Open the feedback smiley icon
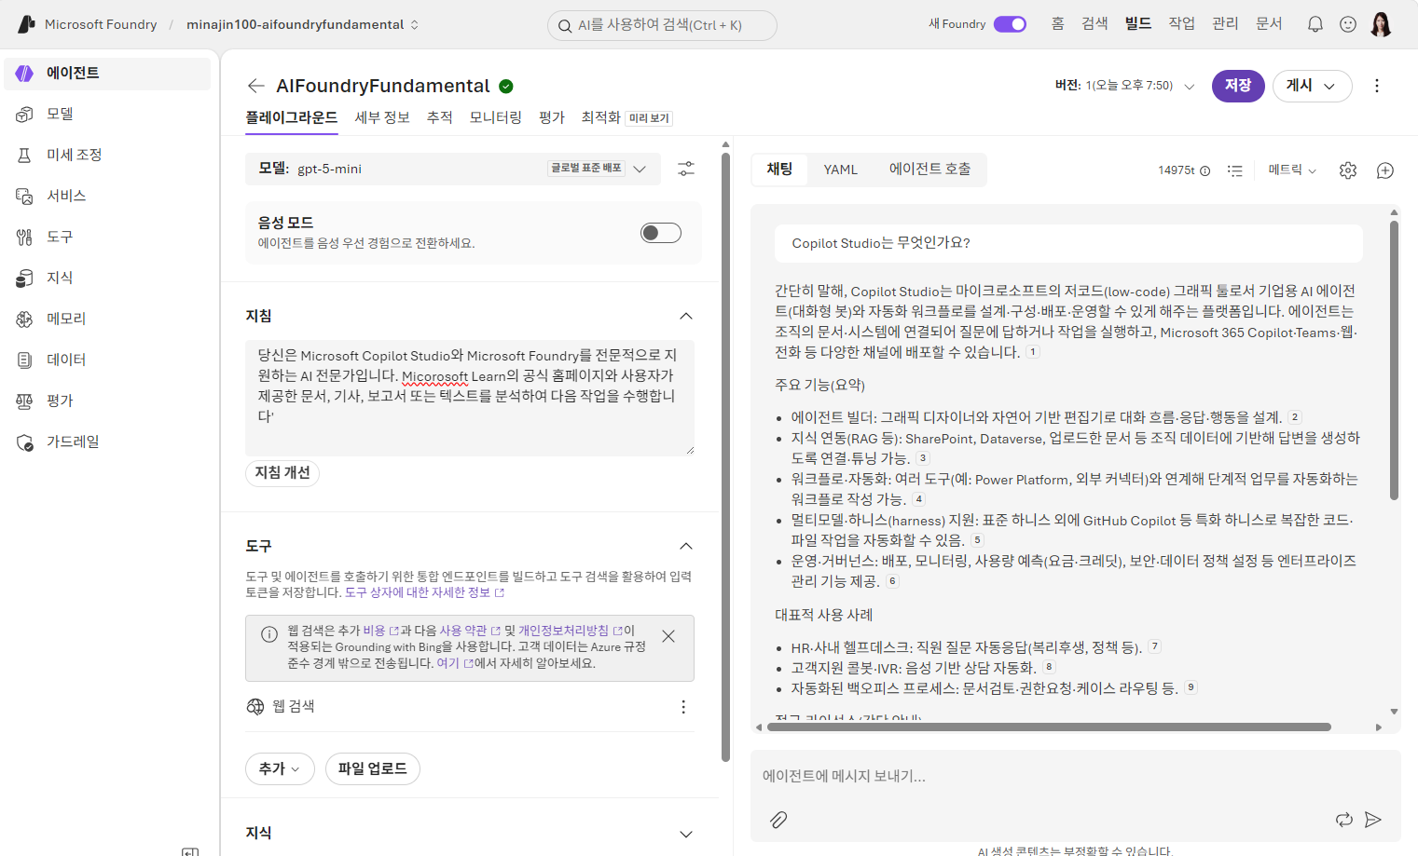This screenshot has height=856, width=1418. (1347, 24)
